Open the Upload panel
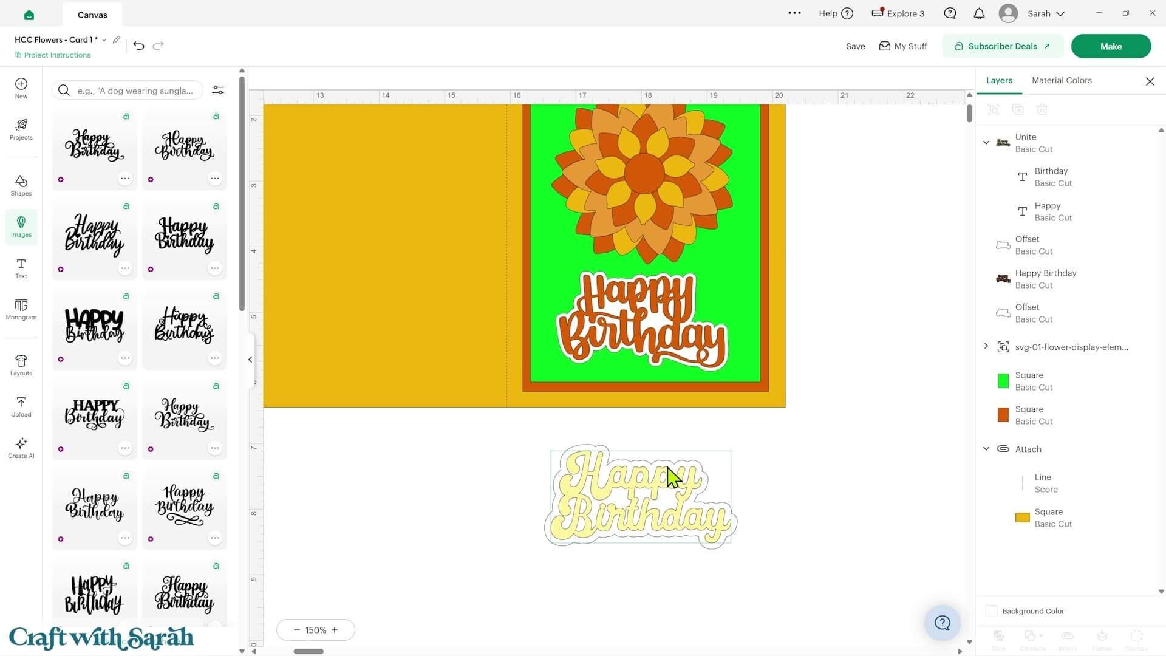 21,406
